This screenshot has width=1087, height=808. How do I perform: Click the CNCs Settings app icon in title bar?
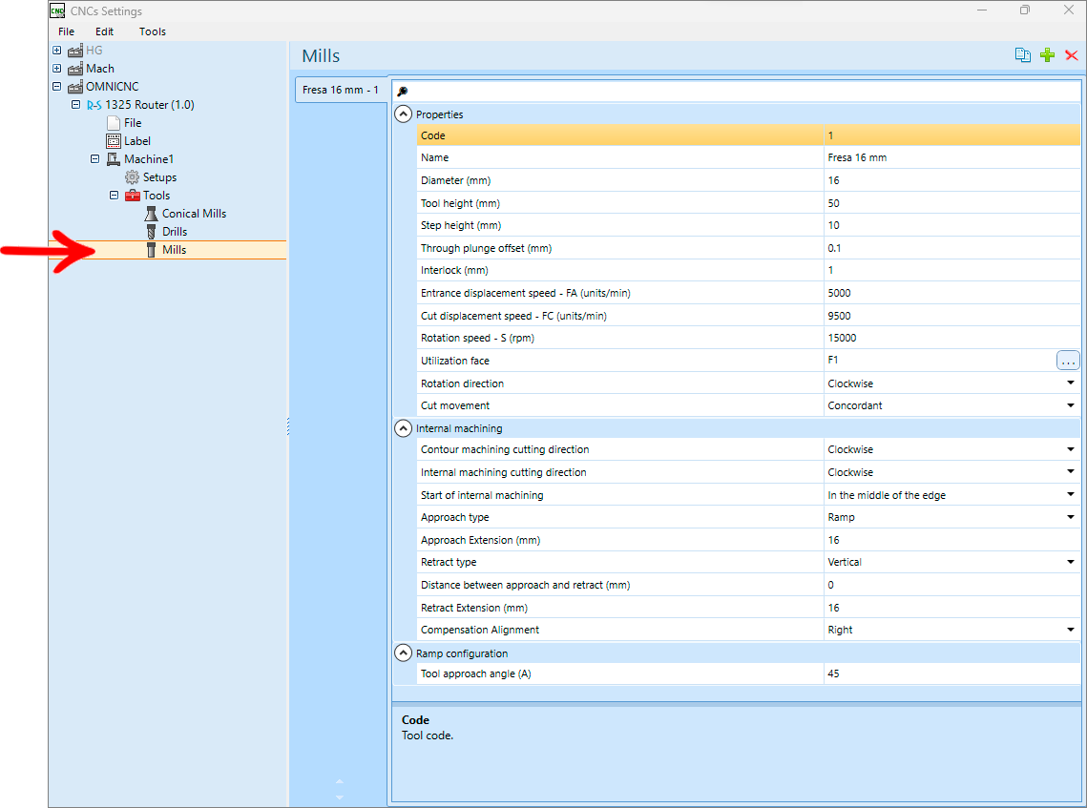pos(57,11)
